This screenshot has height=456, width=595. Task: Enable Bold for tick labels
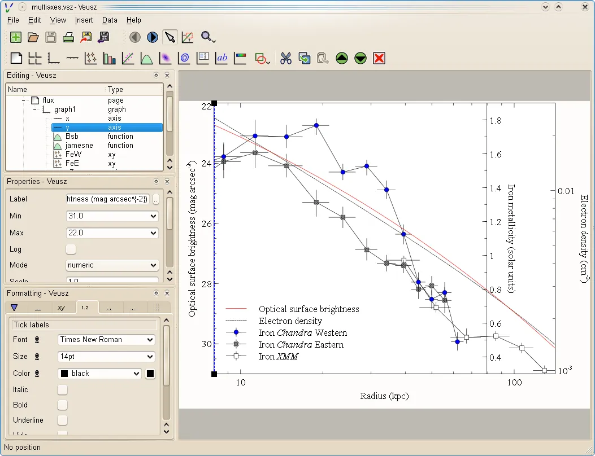point(62,405)
